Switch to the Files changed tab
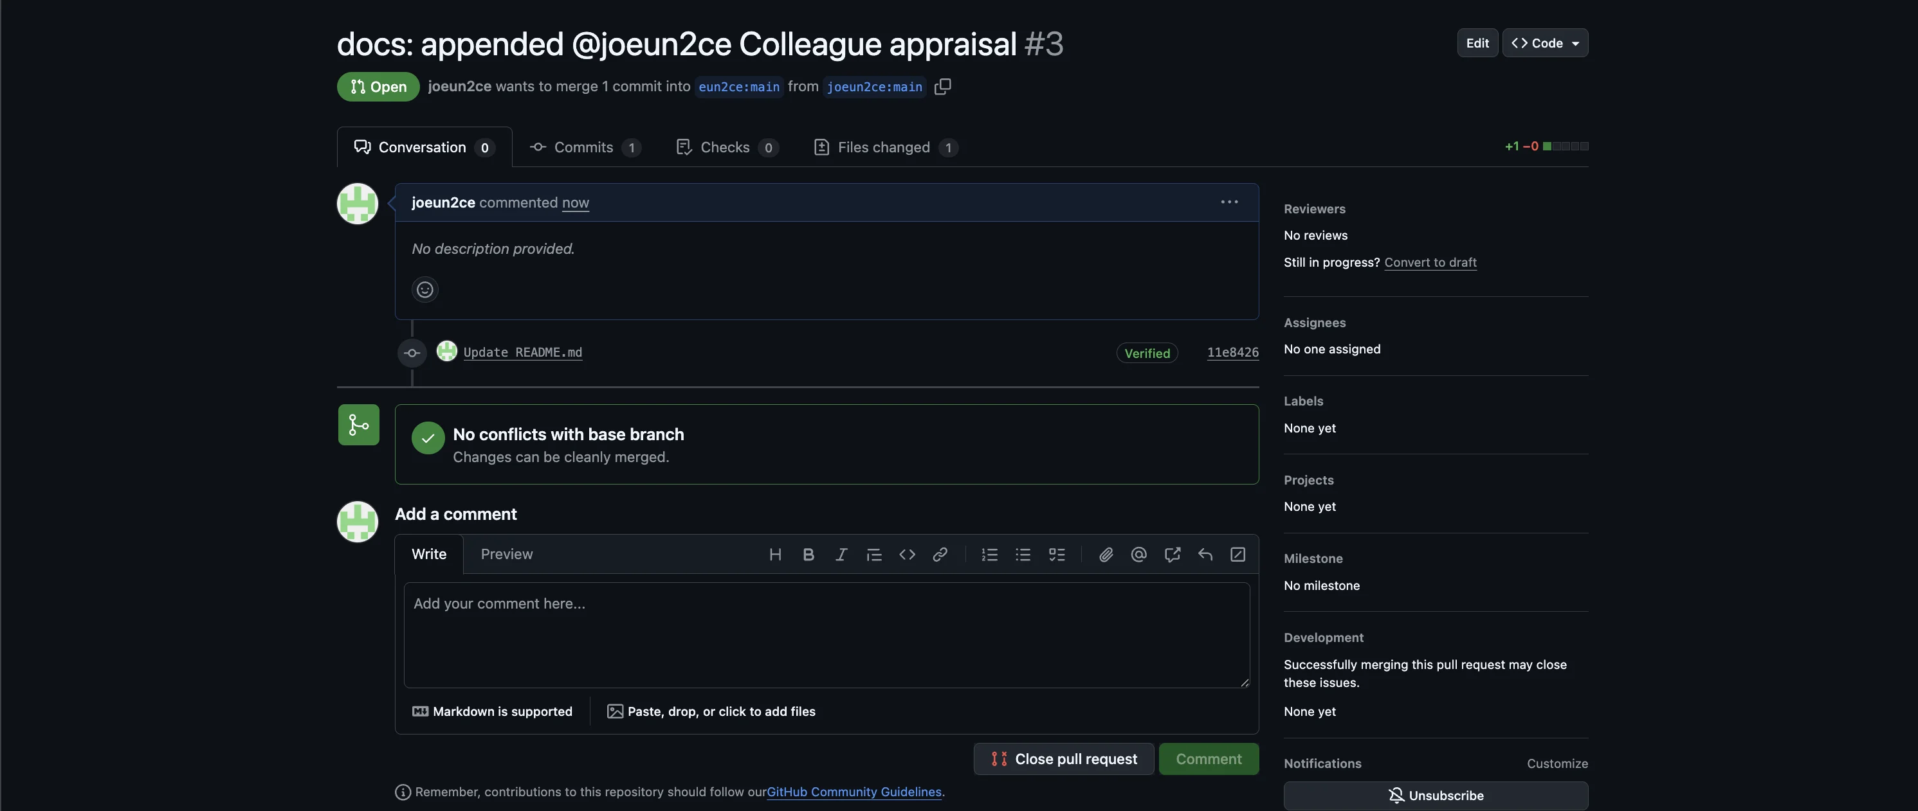 coord(884,147)
